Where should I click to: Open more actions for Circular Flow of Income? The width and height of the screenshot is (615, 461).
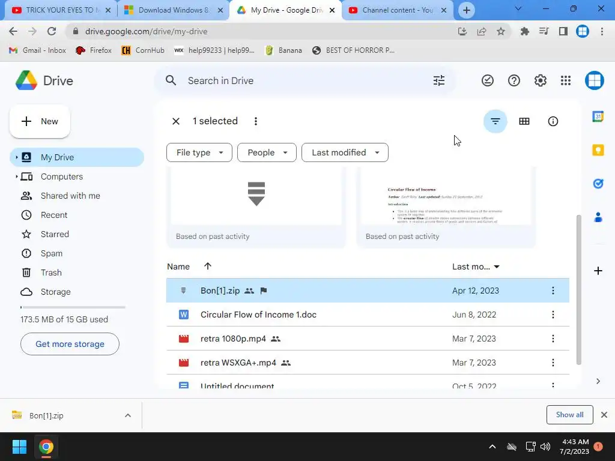553,315
